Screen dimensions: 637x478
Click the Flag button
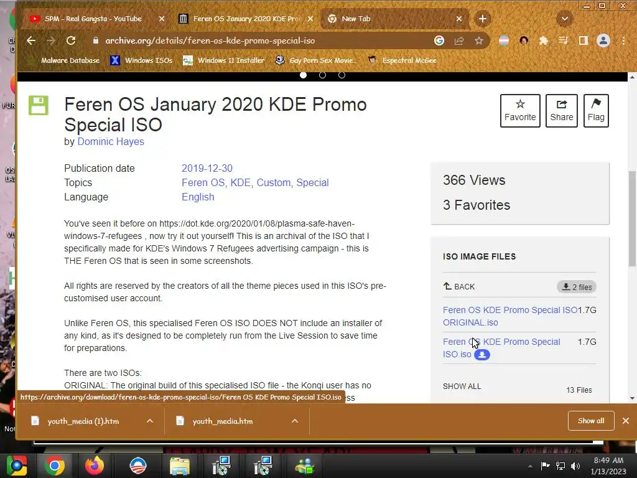pyautogui.click(x=596, y=111)
